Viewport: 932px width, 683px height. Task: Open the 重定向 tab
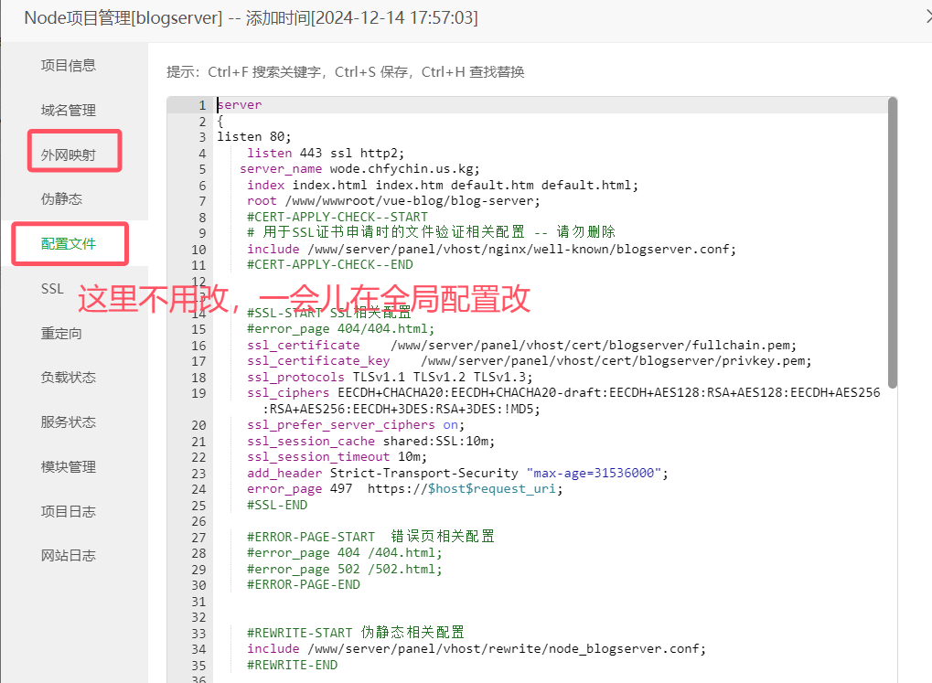[x=61, y=334]
